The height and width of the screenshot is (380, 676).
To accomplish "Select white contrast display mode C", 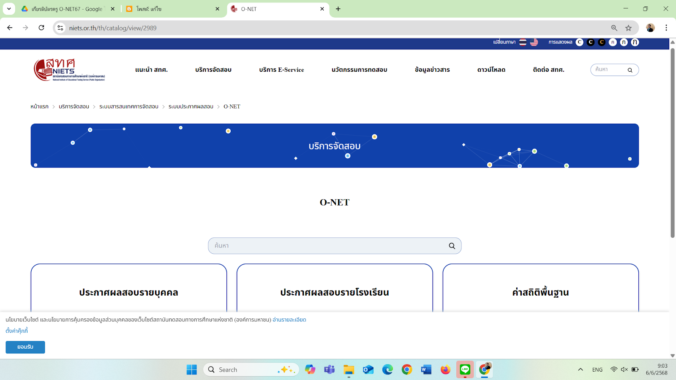I will click(x=580, y=42).
